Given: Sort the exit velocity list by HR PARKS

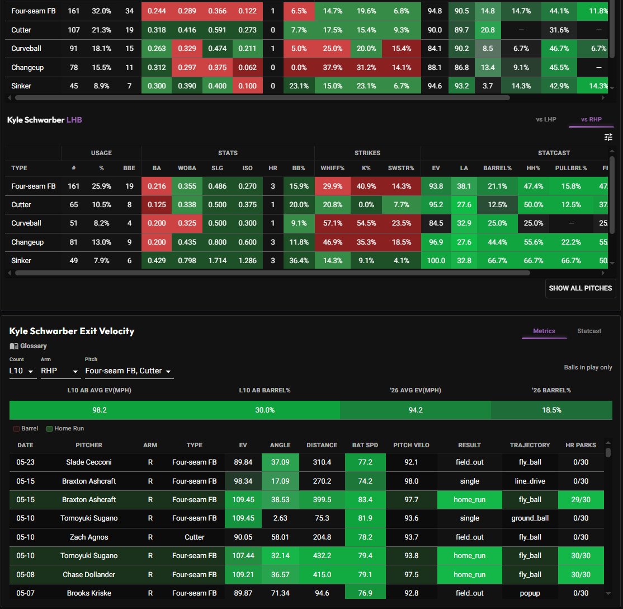Looking at the screenshot, I should pos(580,445).
